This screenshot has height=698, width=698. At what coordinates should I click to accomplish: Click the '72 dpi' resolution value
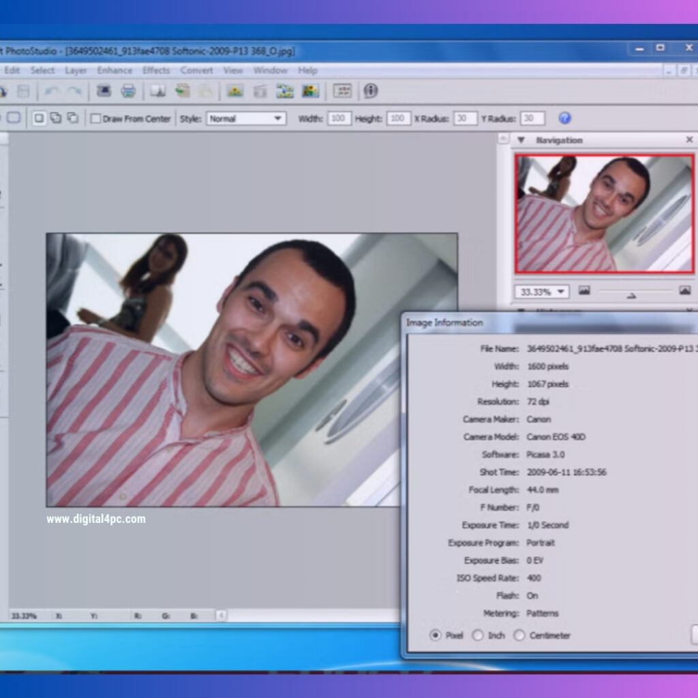pos(538,401)
